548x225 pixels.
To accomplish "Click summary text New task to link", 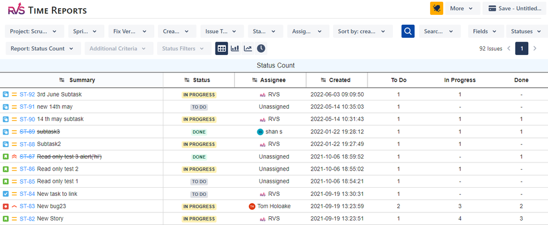I will 57,194.
